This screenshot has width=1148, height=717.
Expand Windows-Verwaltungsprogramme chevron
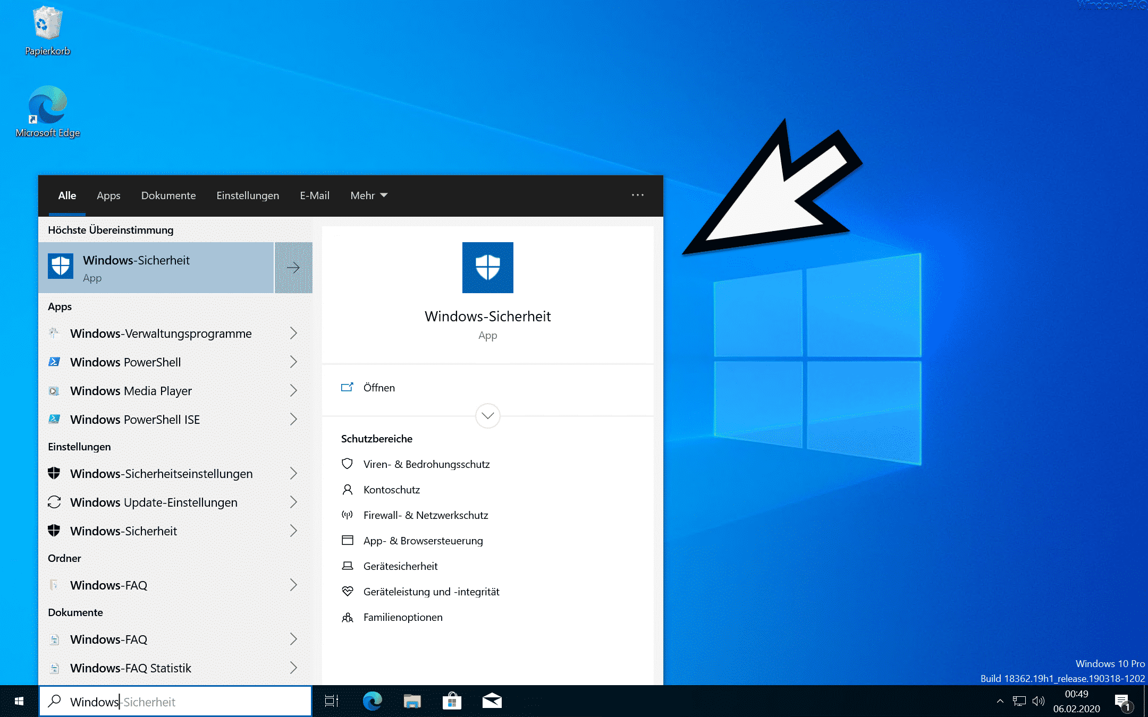[x=293, y=333]
